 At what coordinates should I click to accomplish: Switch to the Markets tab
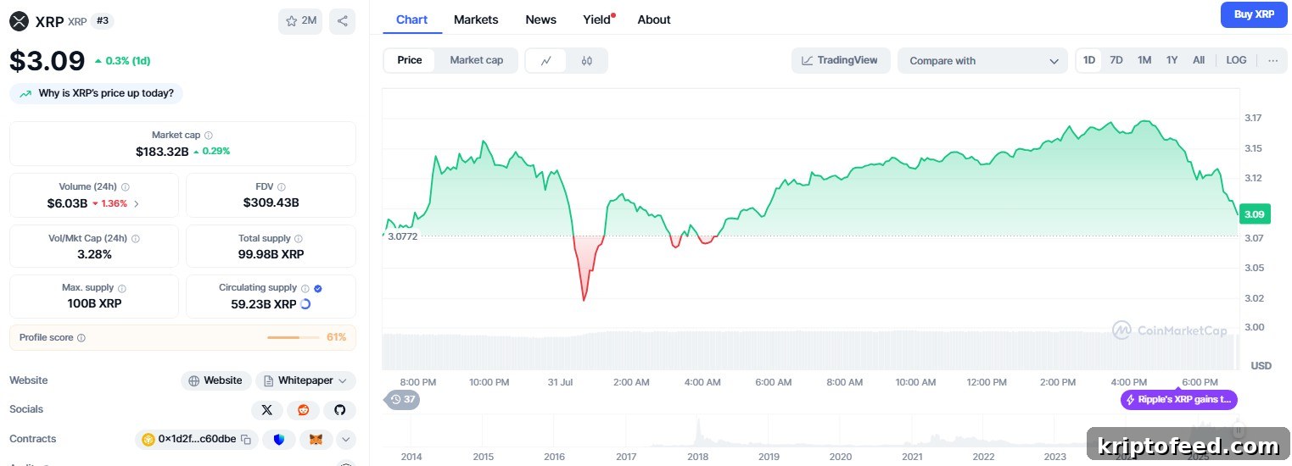[x=476, y=19]
